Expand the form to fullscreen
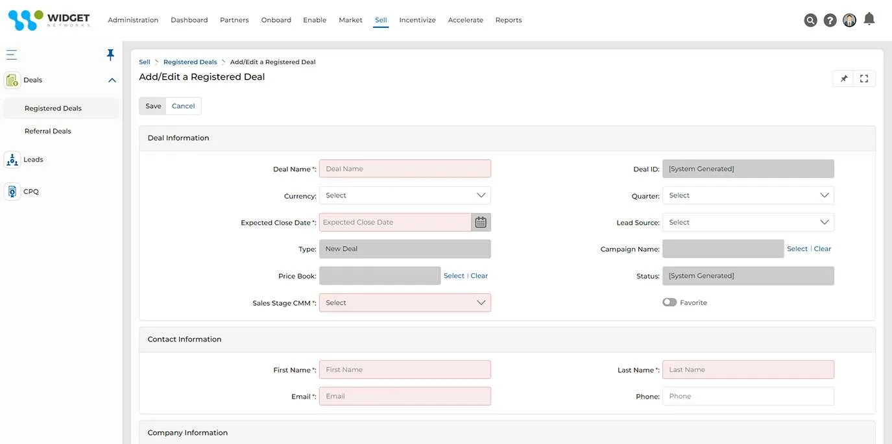The height and width of the screenshot is (444, 892). tap(864, 79)
